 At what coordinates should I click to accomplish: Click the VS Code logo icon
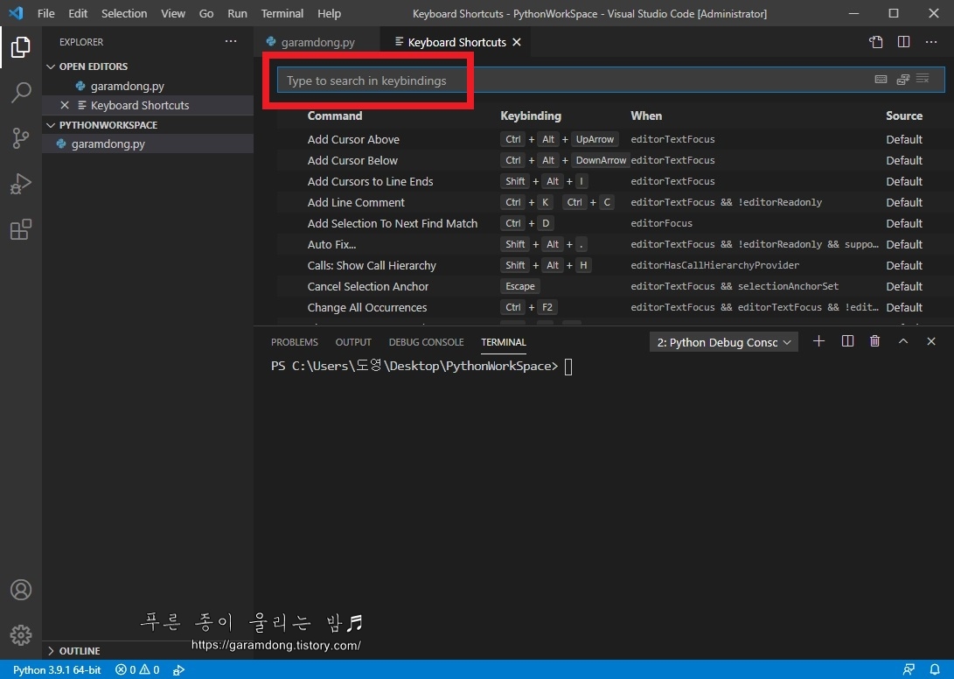(16, 13)
